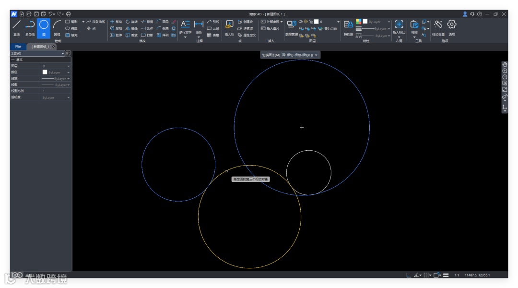
Task: Expand circle method dropdown above canvas
Action: [316, 55]
